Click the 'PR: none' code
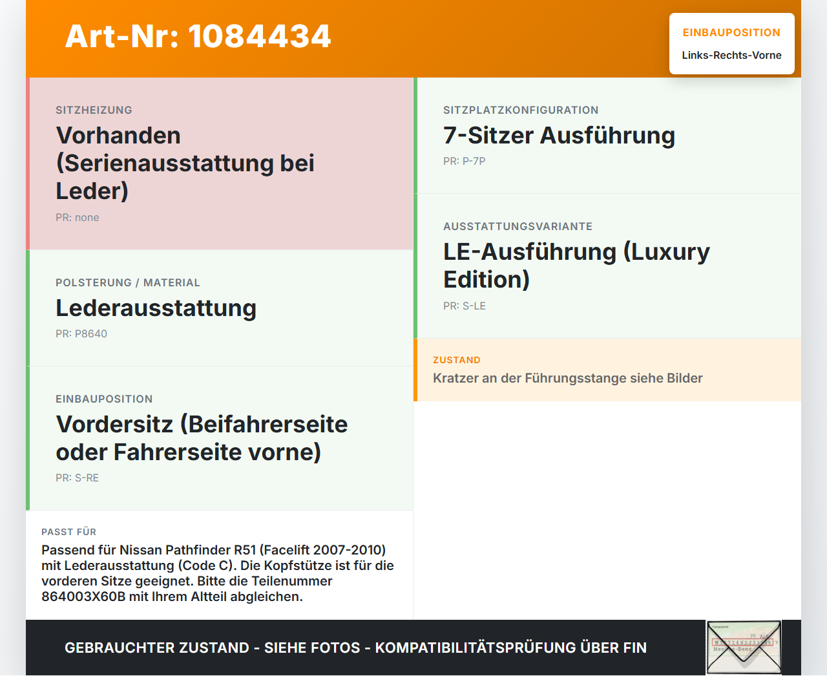The height and width of the screenshot is (676, 827). [78, 218]
